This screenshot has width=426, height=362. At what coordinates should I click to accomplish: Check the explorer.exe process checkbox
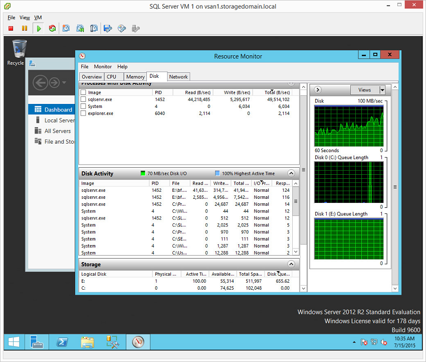[x=83, y=113]
